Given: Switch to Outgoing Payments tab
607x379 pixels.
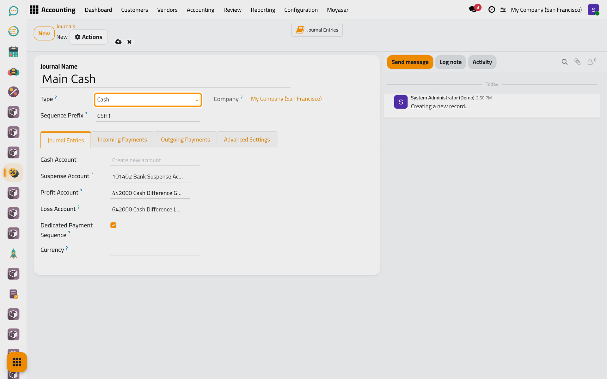Looking at the screenshot, I should tap(185, 140).
